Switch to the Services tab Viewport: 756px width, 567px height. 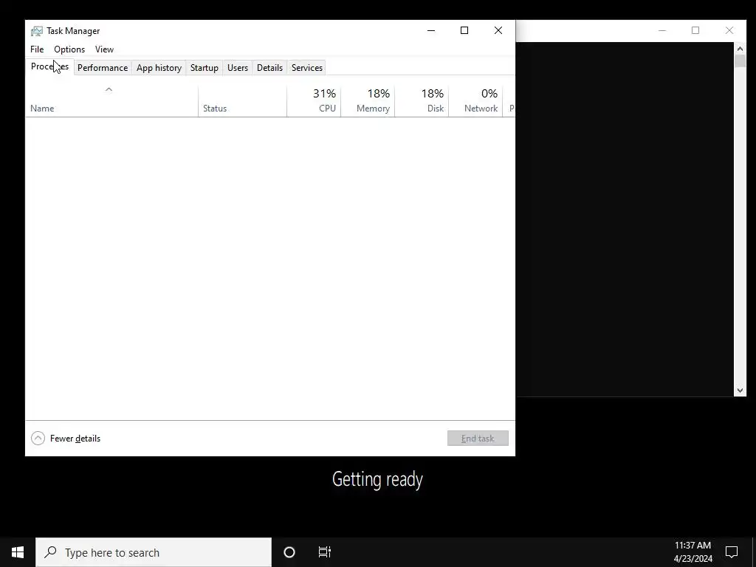307,67
